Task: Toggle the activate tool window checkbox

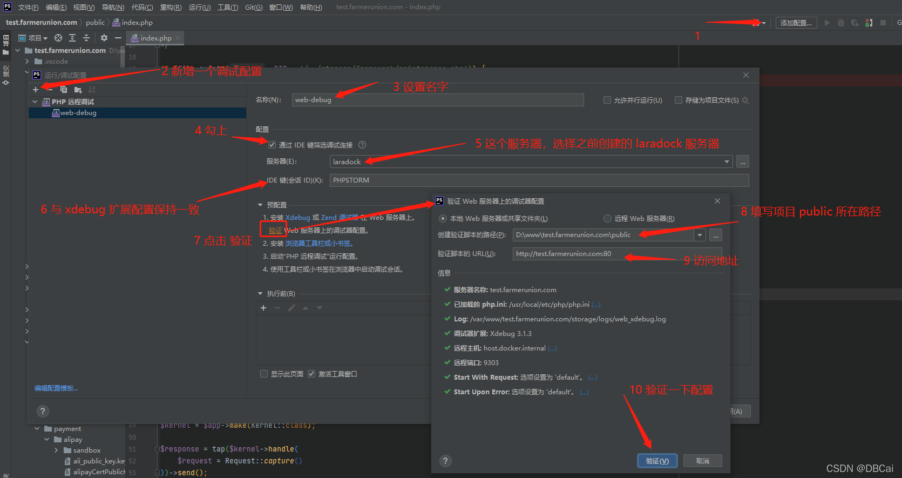Action: coord(311,374)
